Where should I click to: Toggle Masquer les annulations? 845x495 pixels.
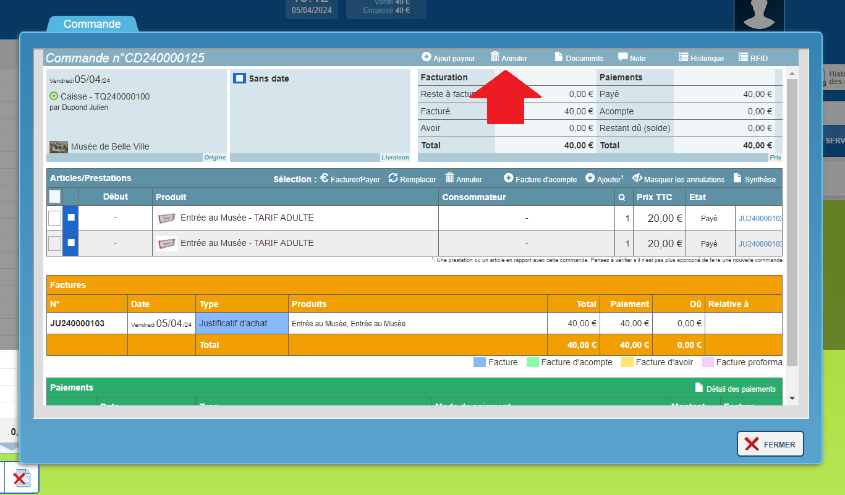pos(678,179)
